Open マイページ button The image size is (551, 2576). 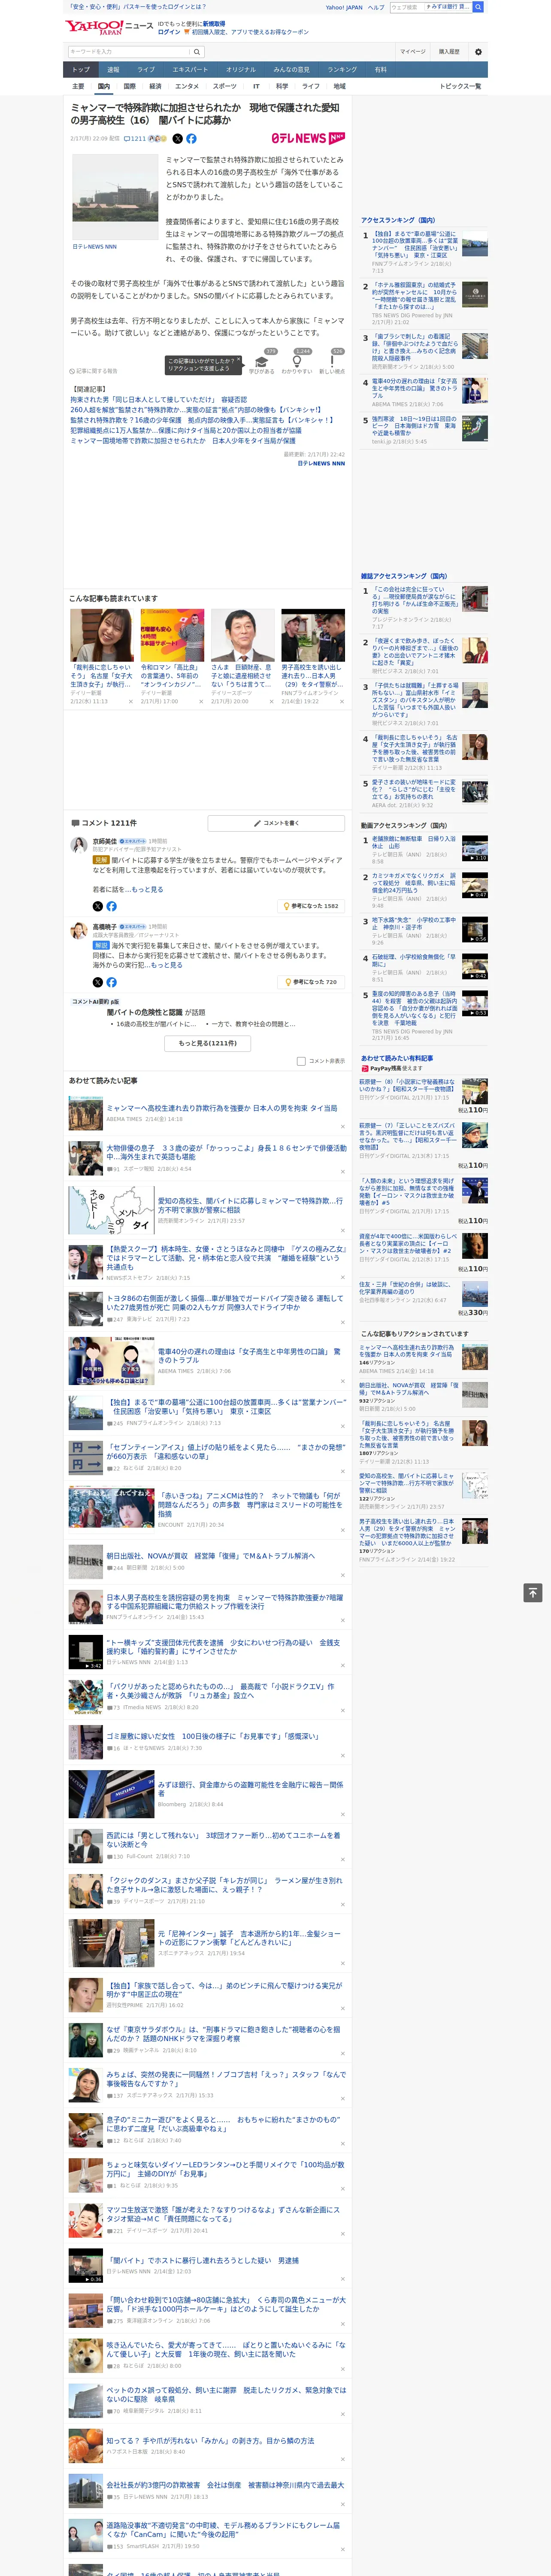[413, 52]
